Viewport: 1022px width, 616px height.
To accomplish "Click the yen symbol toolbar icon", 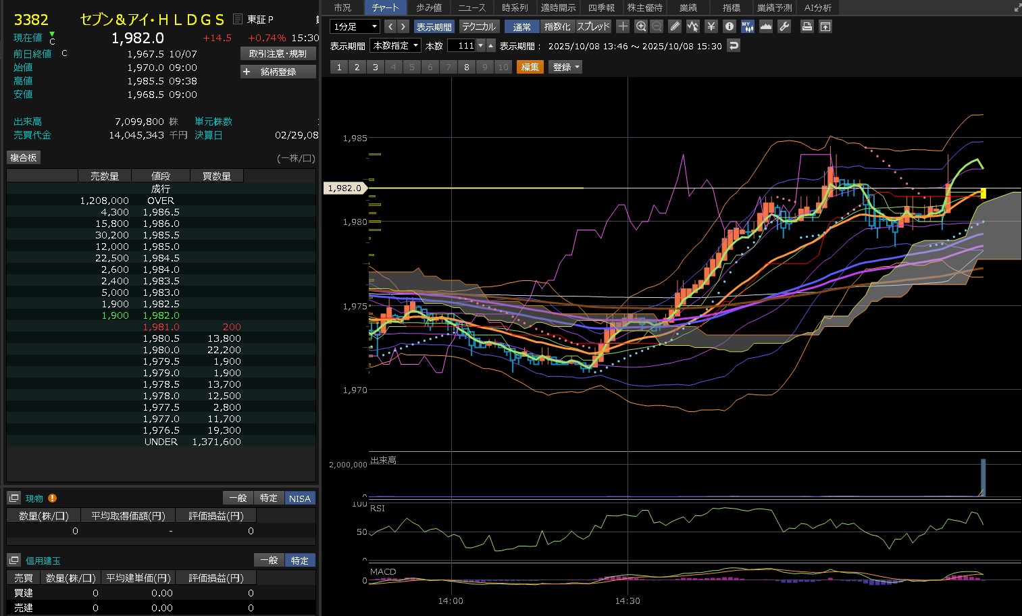I will (x=711, y=26).
